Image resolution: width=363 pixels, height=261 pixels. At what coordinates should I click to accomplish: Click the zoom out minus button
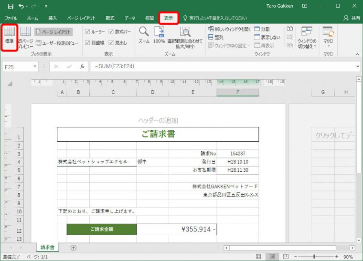click(296, 257)
